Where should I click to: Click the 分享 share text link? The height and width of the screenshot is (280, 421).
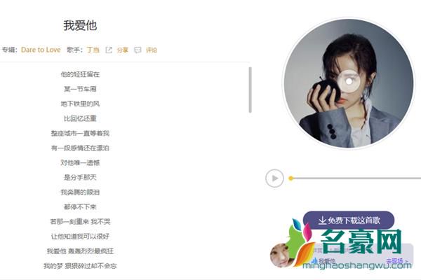tap(123, 50)
